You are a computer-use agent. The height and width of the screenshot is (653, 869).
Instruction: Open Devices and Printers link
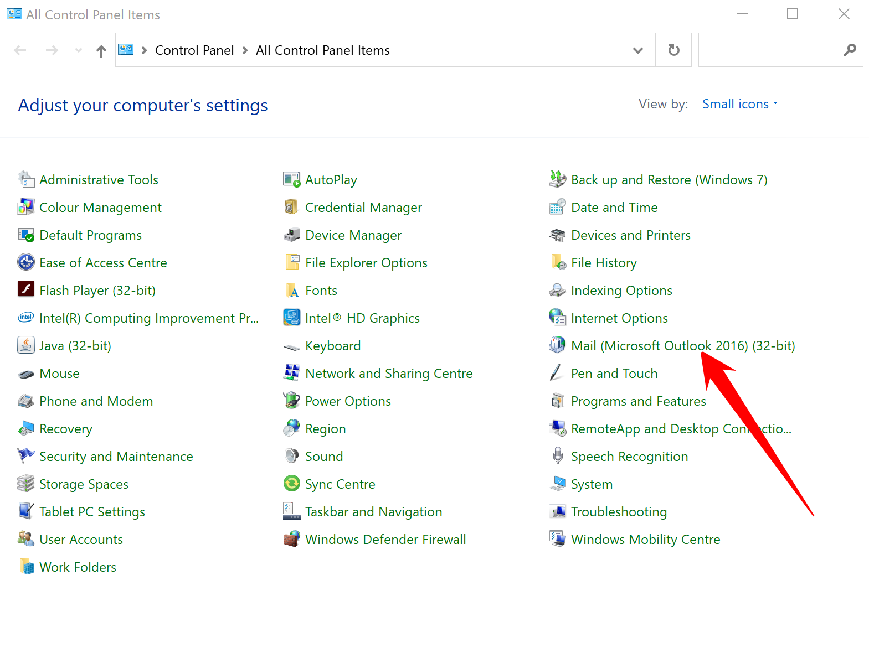631,235
